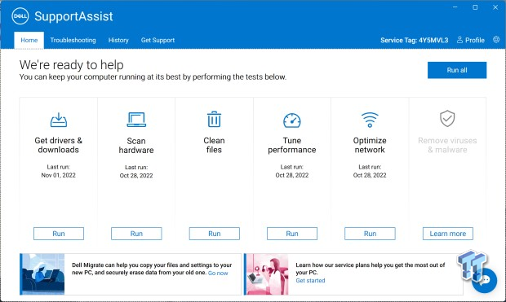506x302 pixels.
Task: Open the History tab
Action: (118, 40)
